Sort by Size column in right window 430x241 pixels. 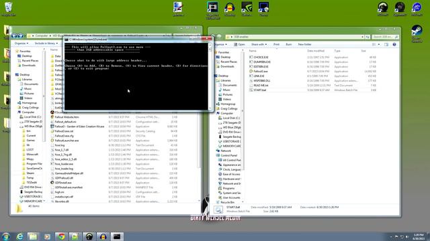(363, 51)
